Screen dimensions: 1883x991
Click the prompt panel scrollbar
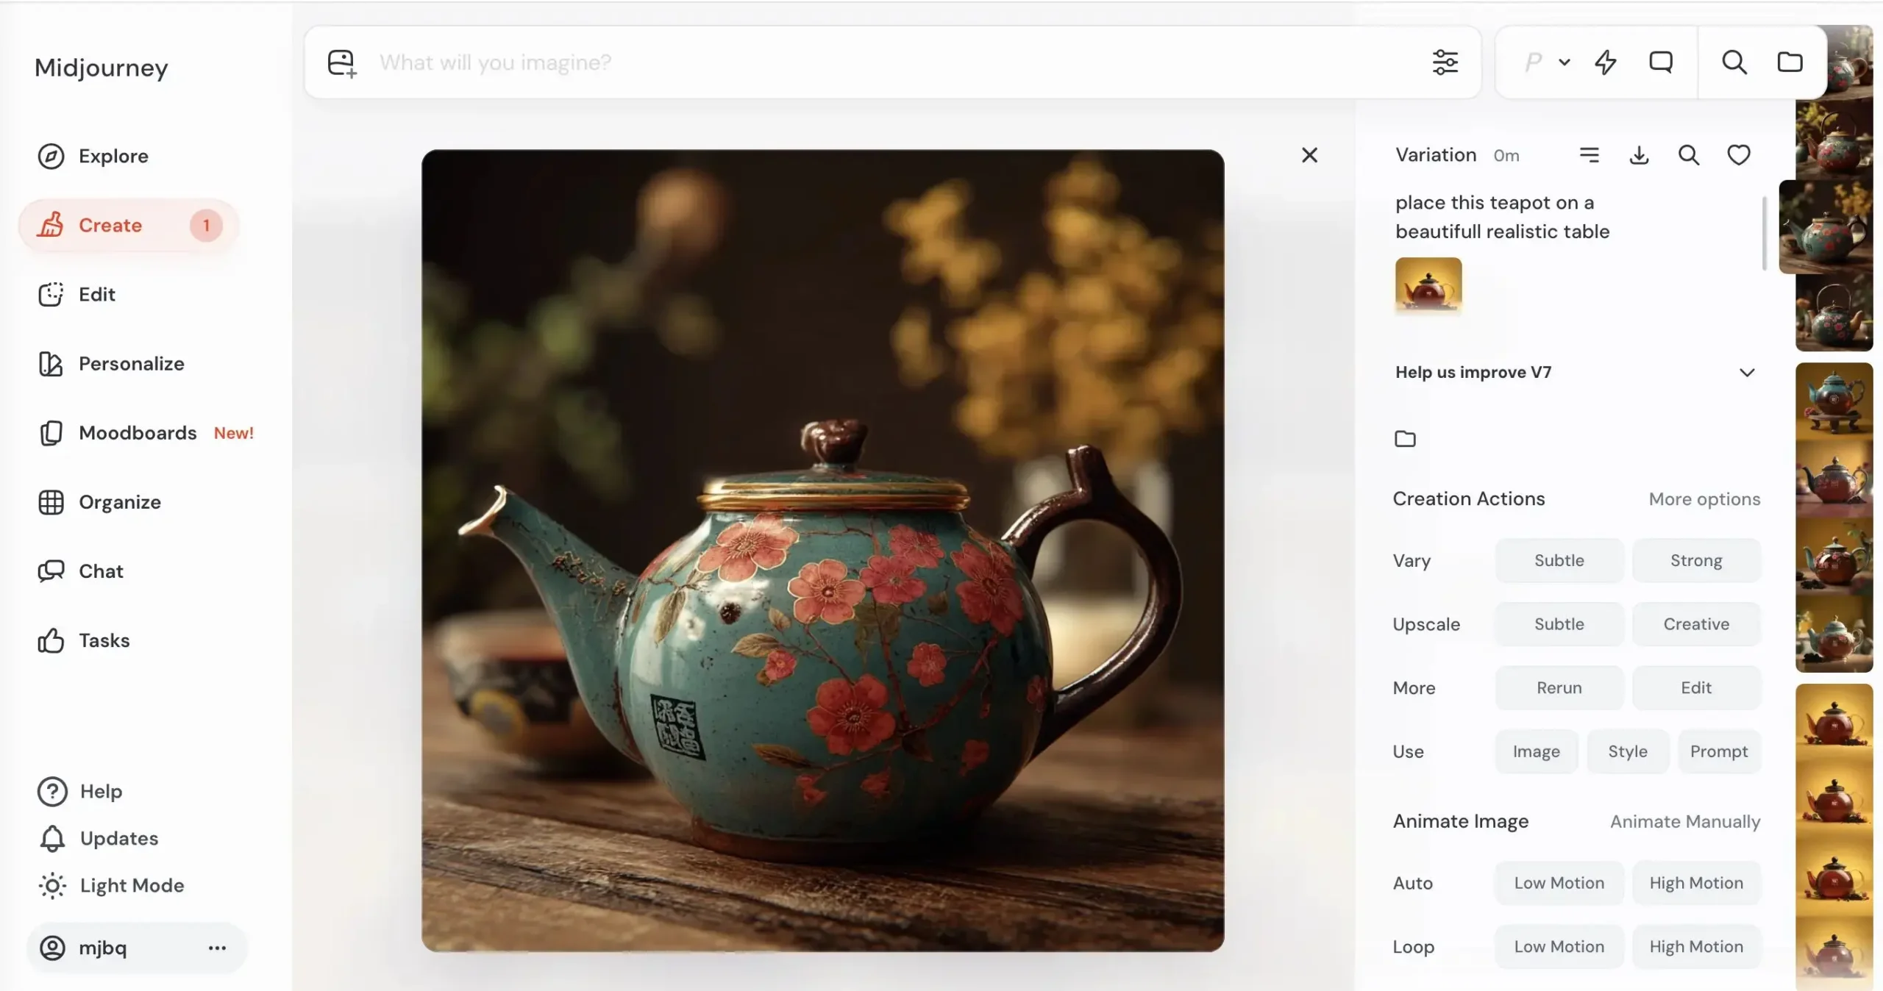click(1764, 234)
